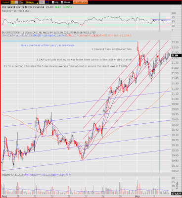Click the XLF Select Sector SPDR-Financial title
Screen dimensions: 182x198
23,7
